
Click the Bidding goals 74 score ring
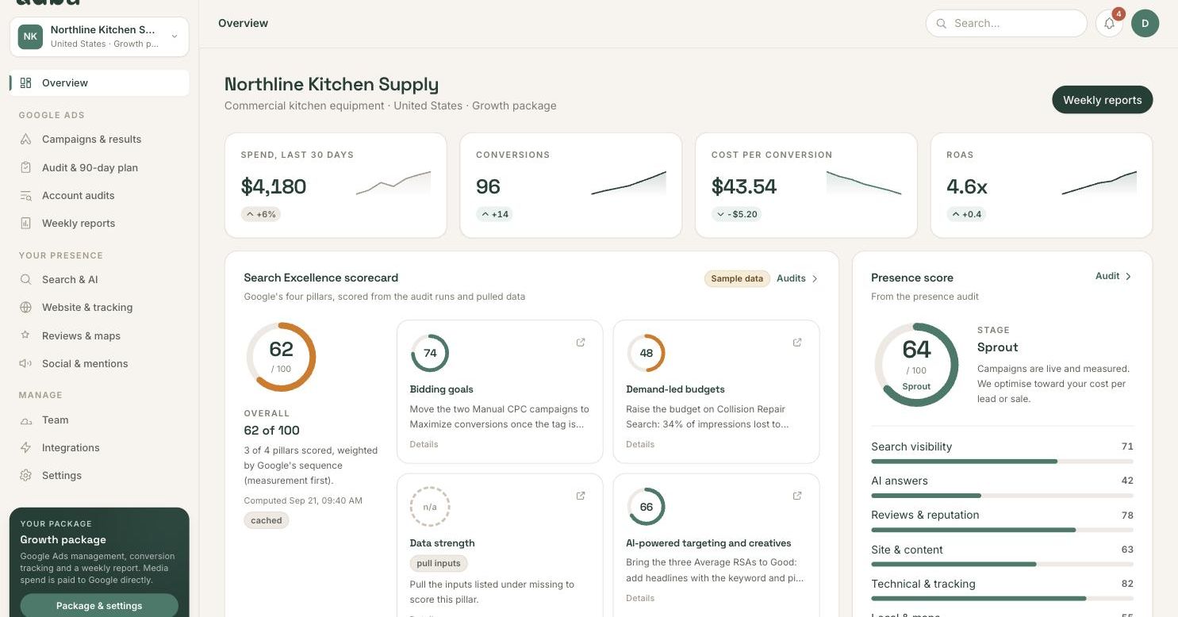coord(430,353)
